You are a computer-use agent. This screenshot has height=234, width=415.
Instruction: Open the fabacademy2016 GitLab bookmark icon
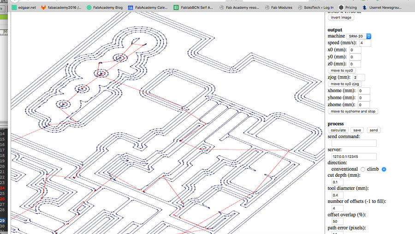click(x=43, y=7)
